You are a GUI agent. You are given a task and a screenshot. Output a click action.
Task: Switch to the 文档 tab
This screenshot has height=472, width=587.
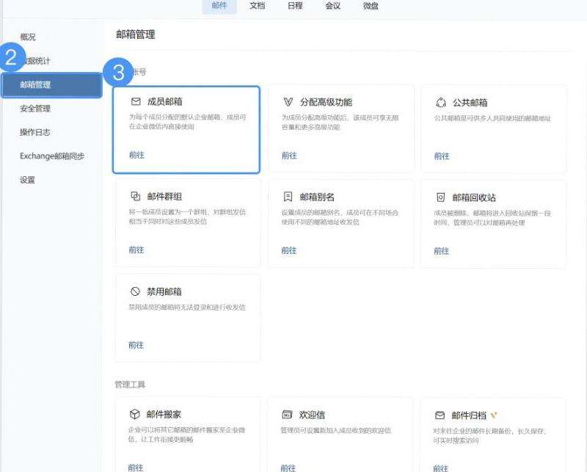[x=257, y=6]
